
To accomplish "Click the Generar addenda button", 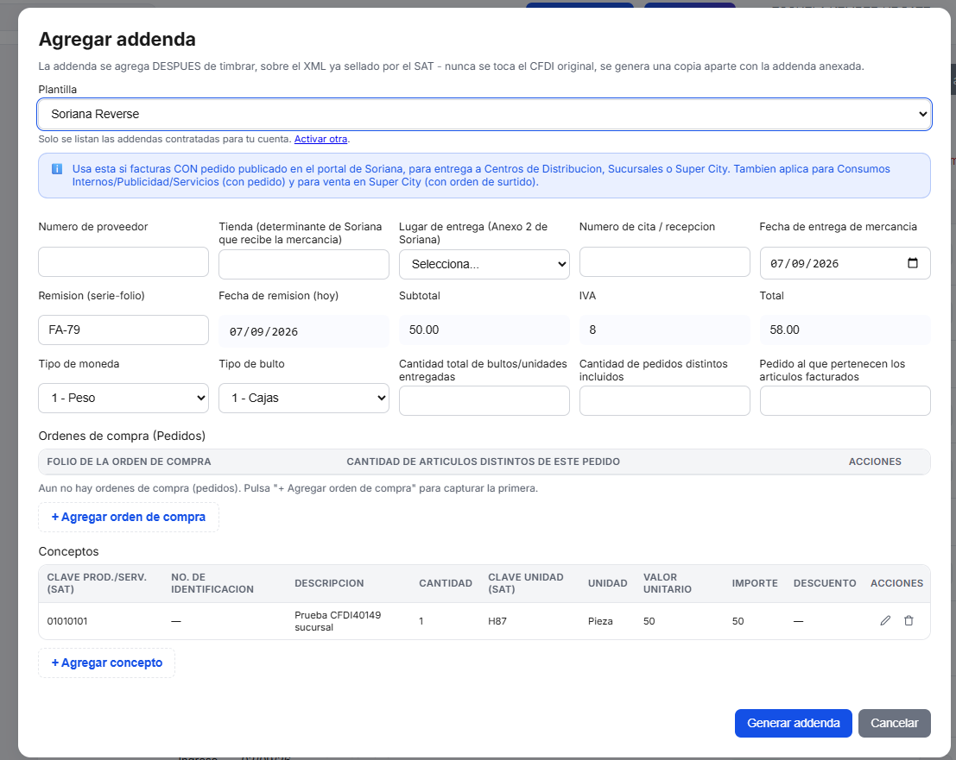I will (793, 723).
